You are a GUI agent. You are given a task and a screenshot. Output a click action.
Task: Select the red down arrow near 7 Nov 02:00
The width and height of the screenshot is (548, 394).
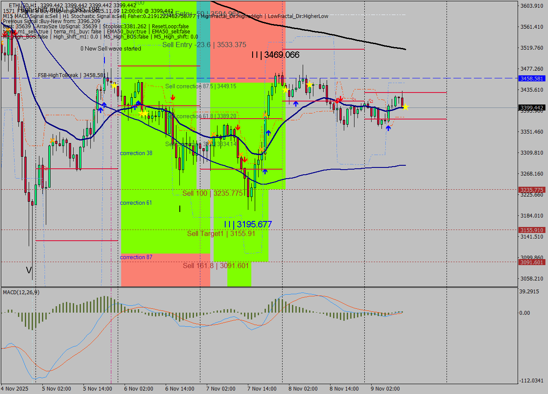click(x=244, y=160)
